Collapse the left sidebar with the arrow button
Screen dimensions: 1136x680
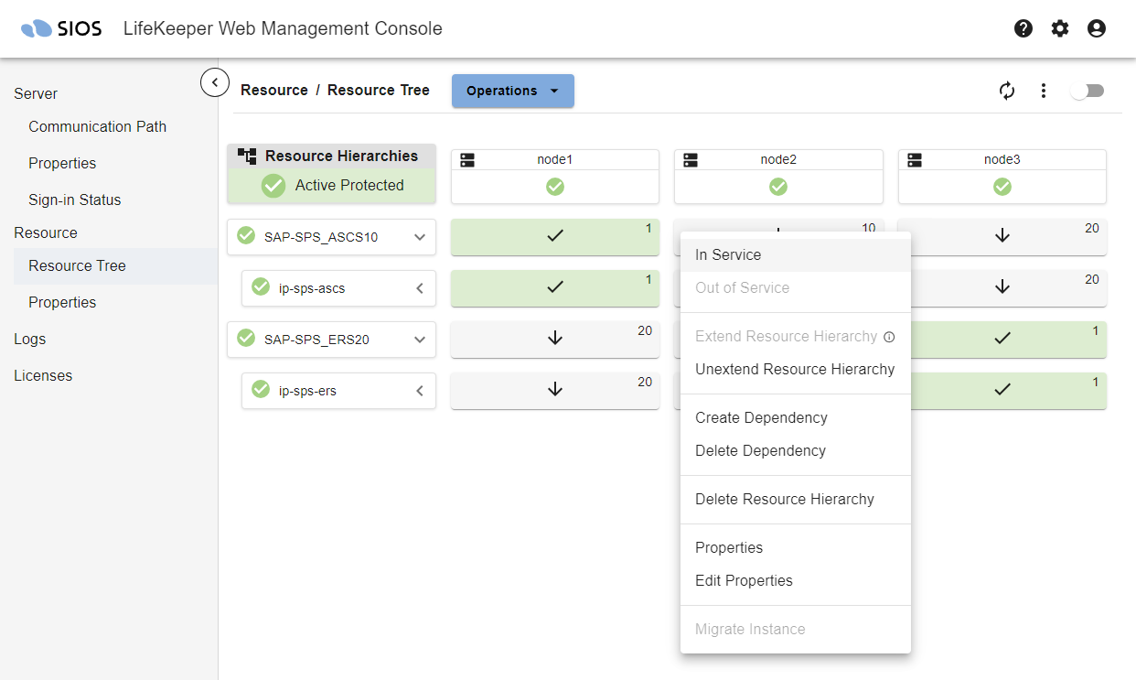(x=215, y=81)
